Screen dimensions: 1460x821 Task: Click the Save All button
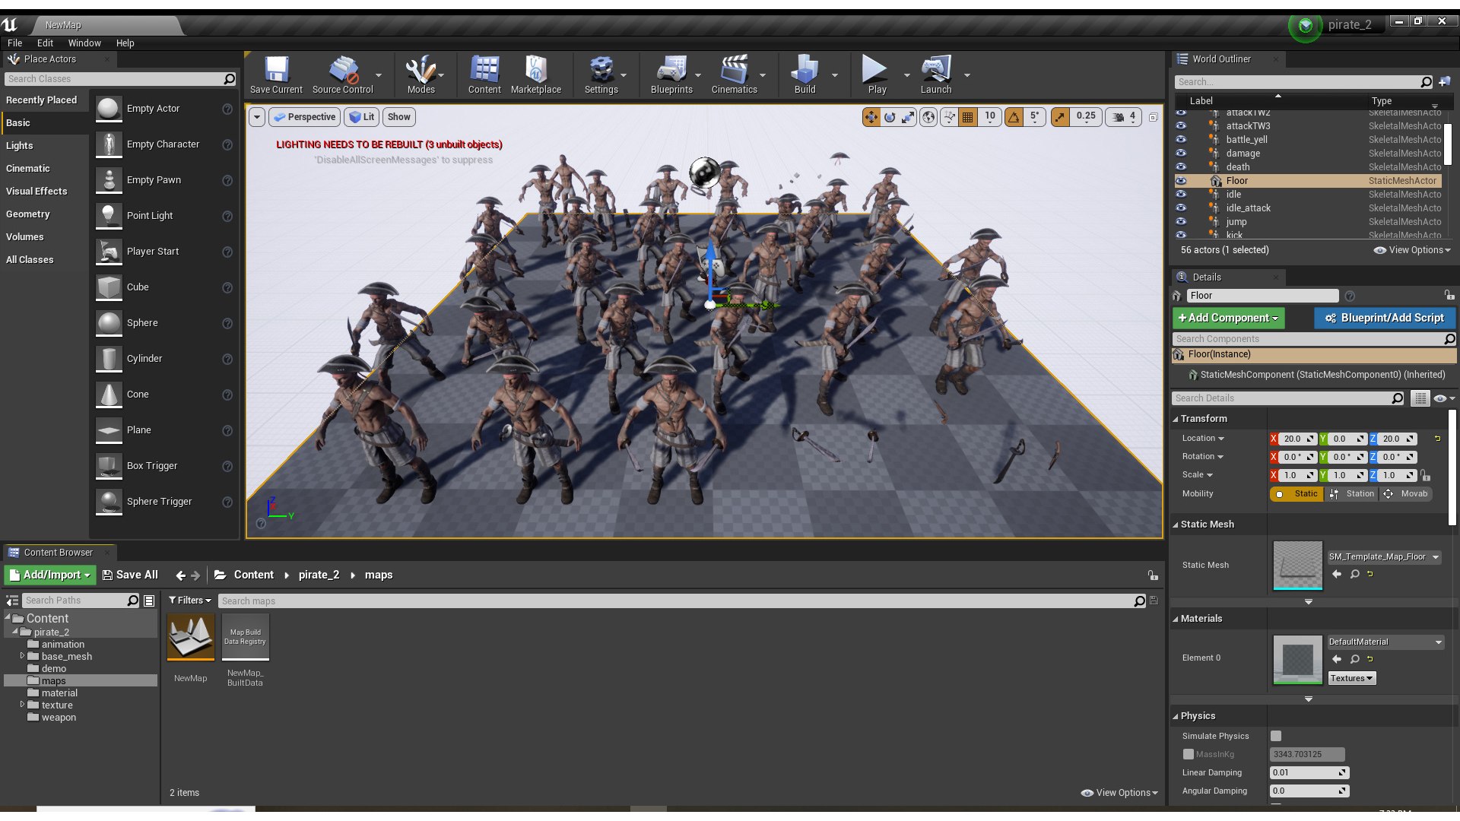pyautogui.click(x=130, y=575)
